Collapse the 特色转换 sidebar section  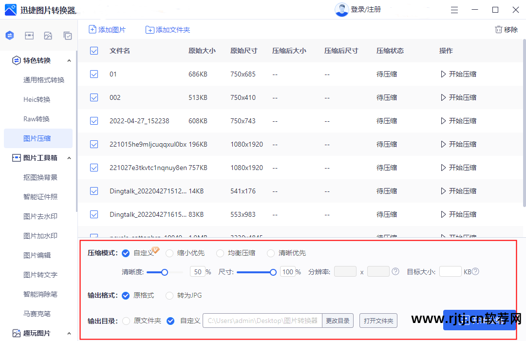pos(70,60)
